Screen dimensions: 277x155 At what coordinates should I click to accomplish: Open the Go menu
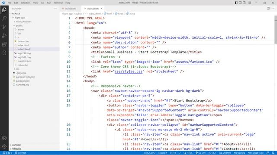(42, 3)
